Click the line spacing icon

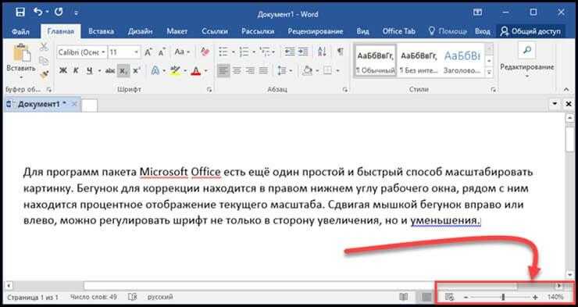pos(282,70)
